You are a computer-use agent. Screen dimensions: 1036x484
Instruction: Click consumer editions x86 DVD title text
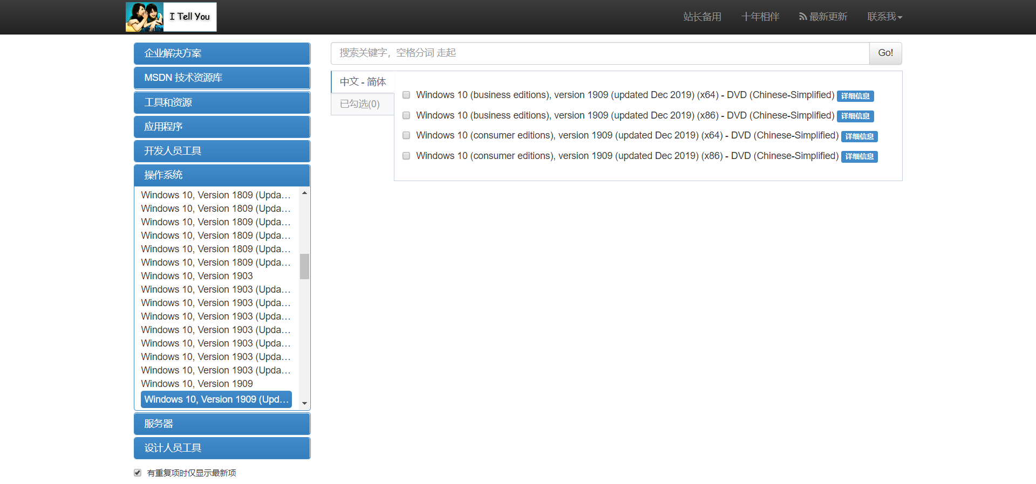pyautogui.click(x=628, y=156)
